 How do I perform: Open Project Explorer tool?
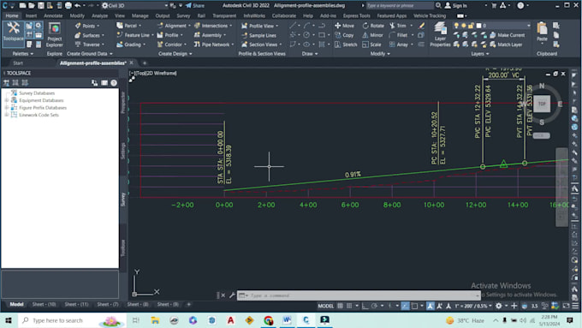tap(54, 35)
